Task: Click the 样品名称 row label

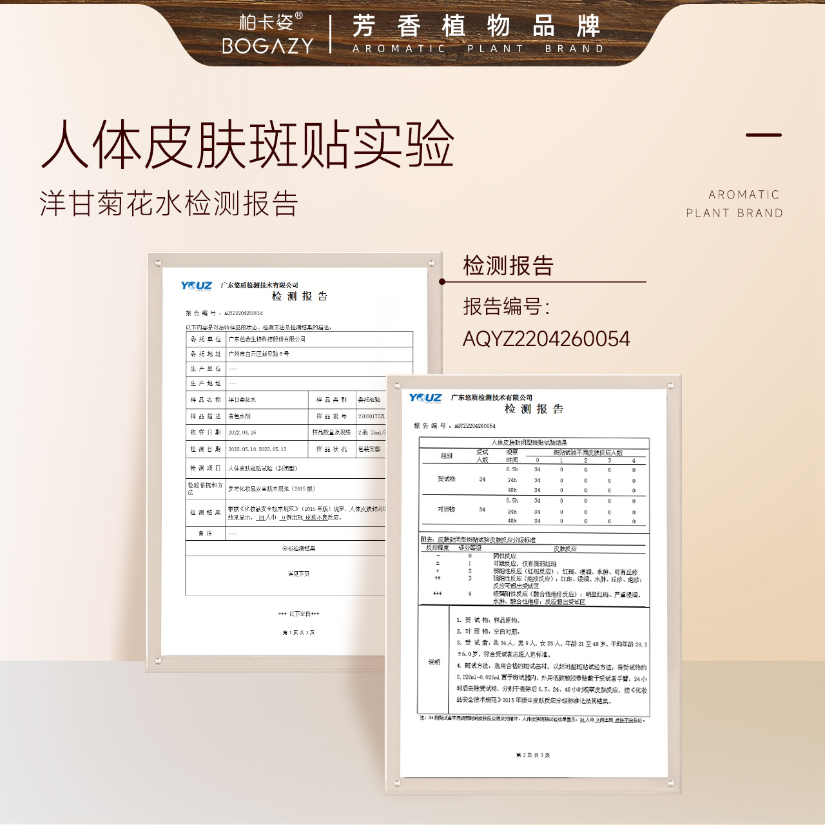Action: coord(206,400)
